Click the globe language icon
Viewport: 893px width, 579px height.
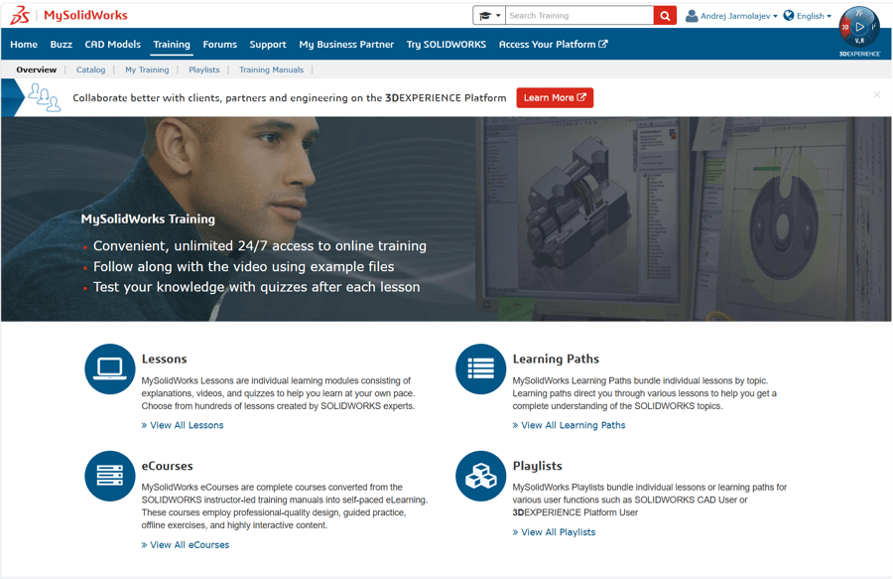pyautogui.click(x=789, y=15)
